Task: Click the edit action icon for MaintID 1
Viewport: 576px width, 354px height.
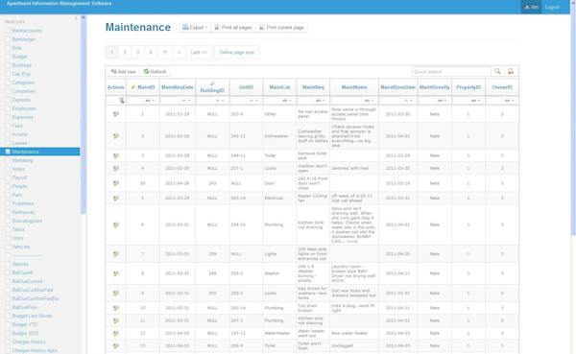Action: pyautogui.click(x=116, y=114)
